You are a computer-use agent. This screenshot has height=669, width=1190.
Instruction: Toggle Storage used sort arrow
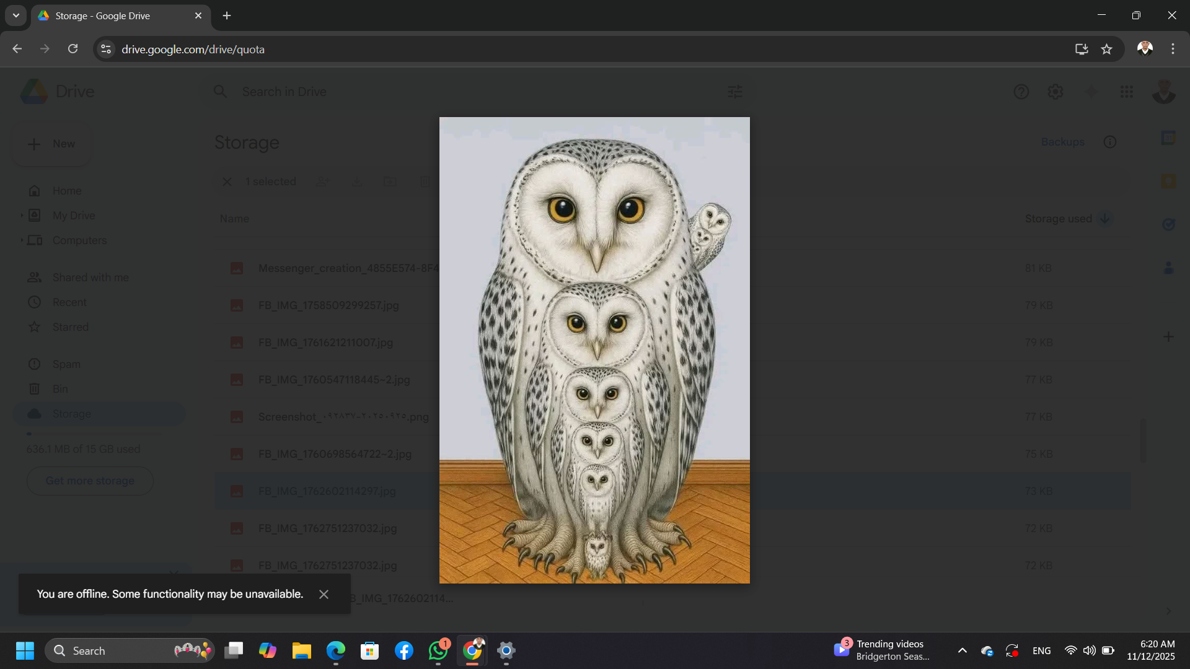click(x=1104, y=219)
